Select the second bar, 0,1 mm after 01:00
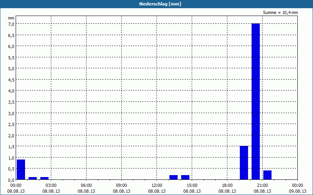This screenshot has height=195, width=313. [33, 178]
